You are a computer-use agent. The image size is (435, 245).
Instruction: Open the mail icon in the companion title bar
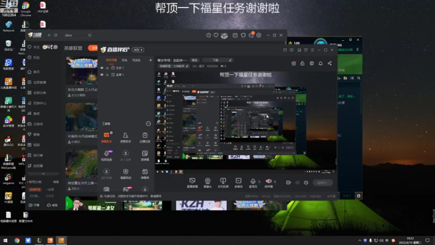285,50
